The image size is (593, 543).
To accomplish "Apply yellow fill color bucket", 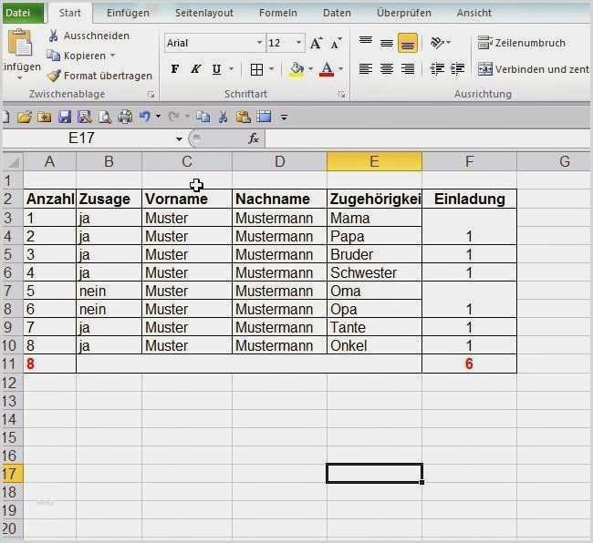I will tap(296, 69).
